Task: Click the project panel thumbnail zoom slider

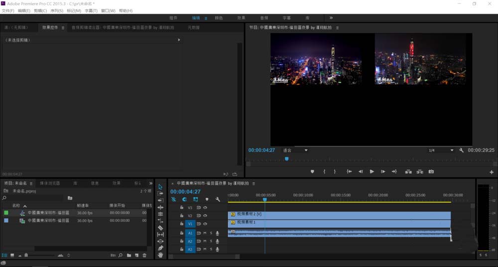Action: point(26,255)
